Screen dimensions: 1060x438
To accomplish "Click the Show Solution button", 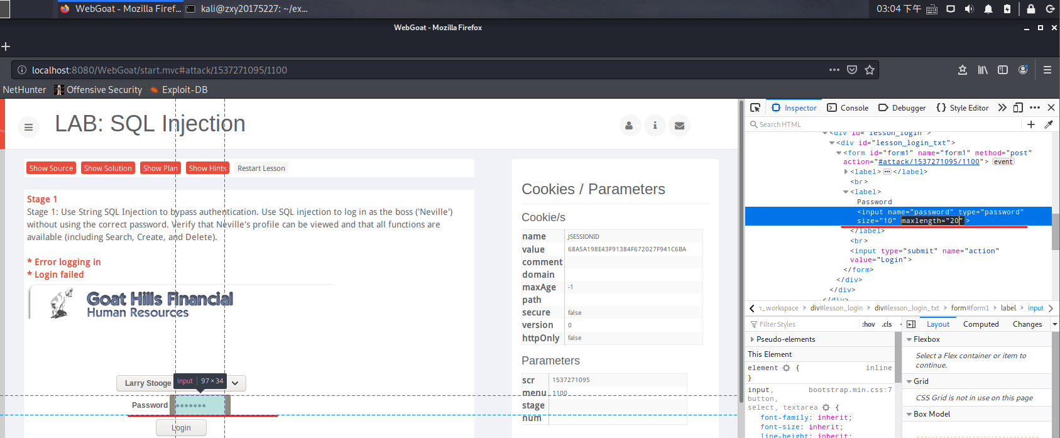I will click(108, 168).
